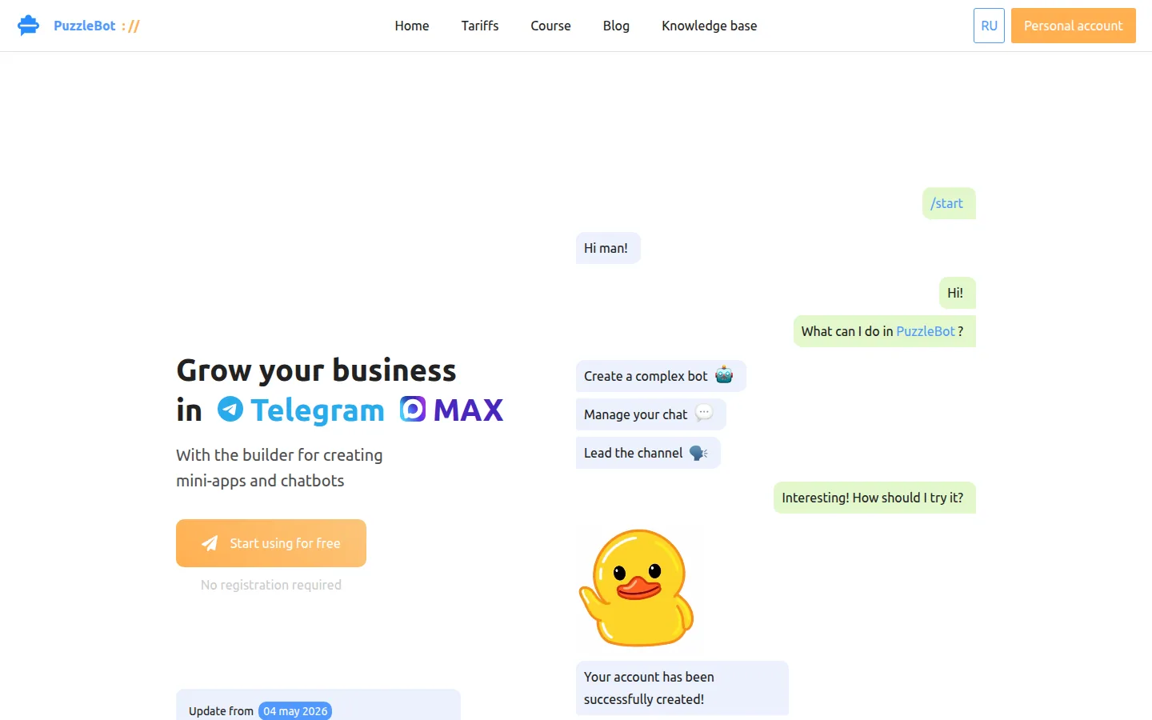1152x720 pixels.
Task: Click the PuzzleBot brand name link
Action: coord(85,26)
